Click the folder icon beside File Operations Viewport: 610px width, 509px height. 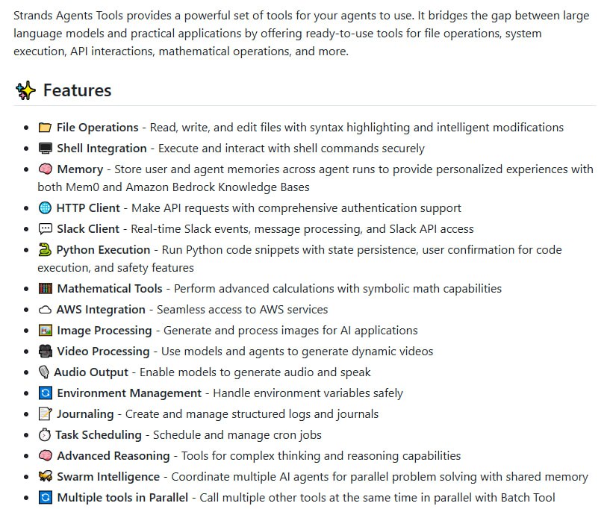coord(45,128)
